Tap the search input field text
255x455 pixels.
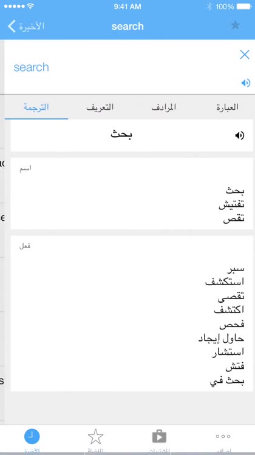pyautogui.click(x=32, y=67)
